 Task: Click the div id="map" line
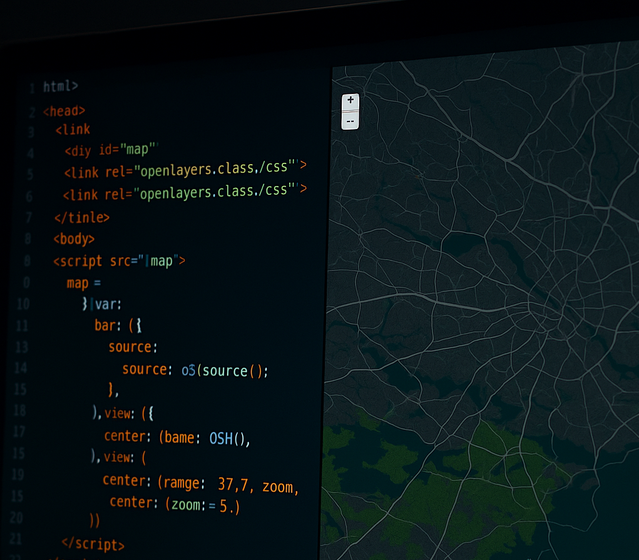(x=111, y=150)
